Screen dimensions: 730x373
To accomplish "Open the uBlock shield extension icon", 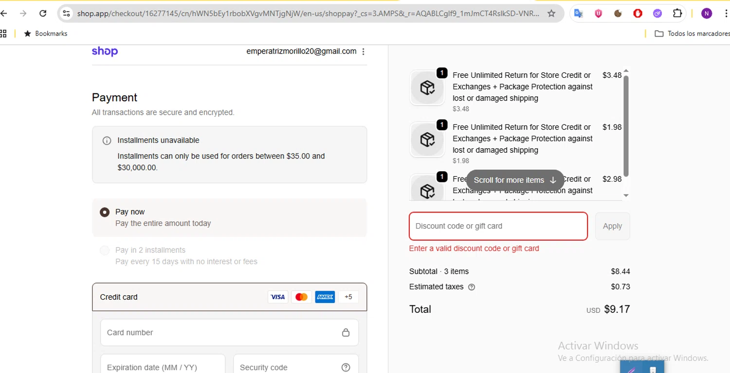I will 598,14.
